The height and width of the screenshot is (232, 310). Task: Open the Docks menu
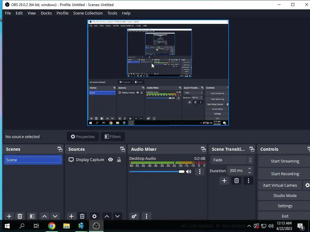pos(46,13)
